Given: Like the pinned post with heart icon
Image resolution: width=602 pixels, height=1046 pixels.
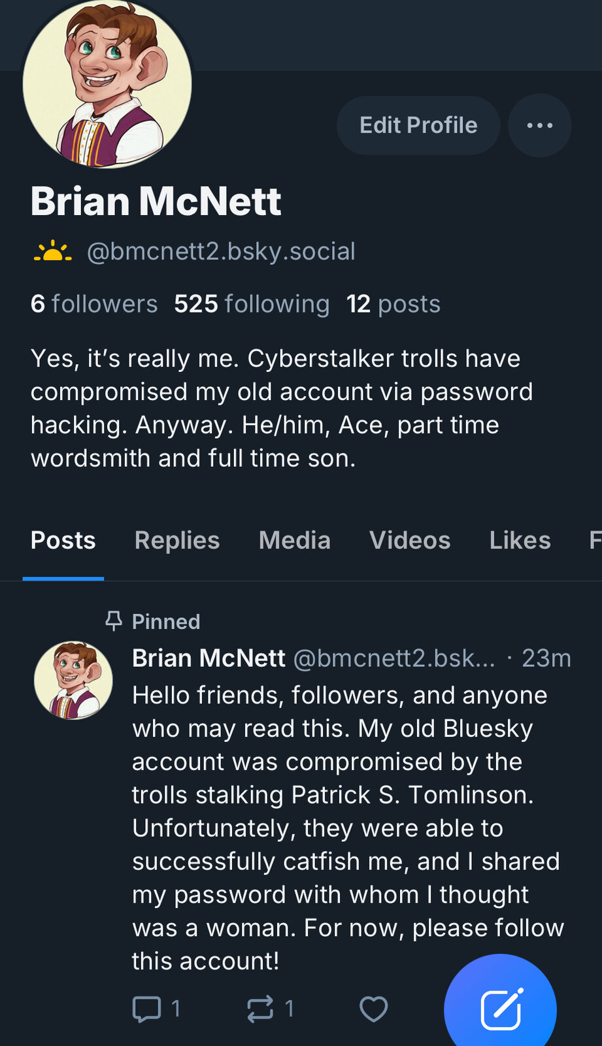Looking at the screenshot, I should click(x=373, y=1009).
